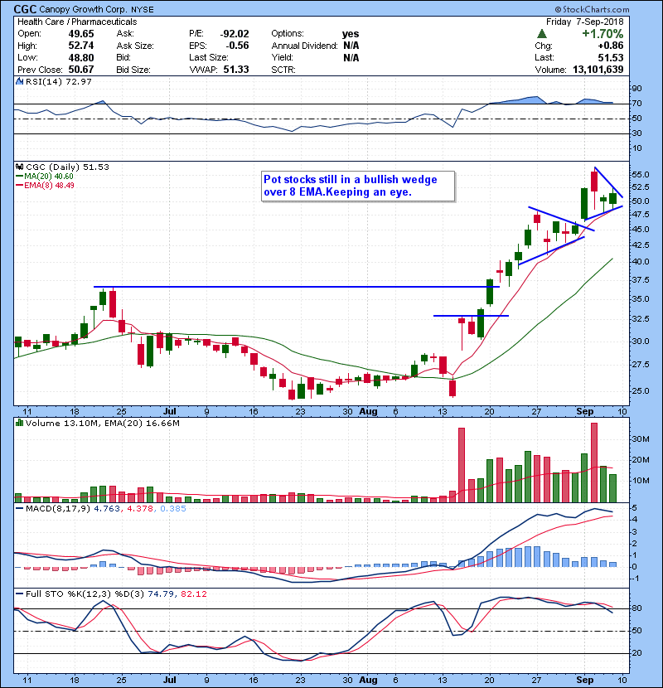
Task: Click the Prev Close value 50.67
Action: click(81, 70)
